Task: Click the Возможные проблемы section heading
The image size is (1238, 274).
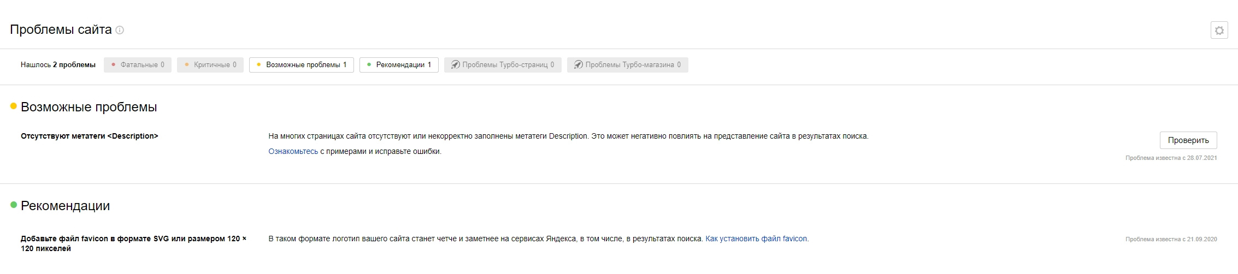Action: 89,107
